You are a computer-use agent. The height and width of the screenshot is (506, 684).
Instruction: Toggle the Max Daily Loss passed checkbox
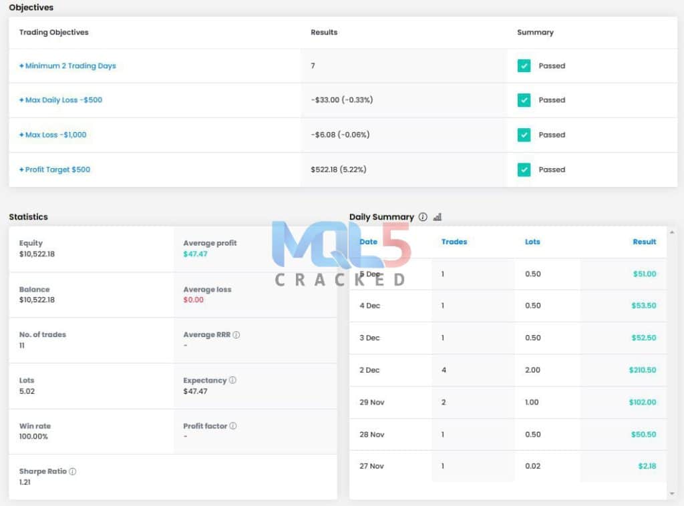point(524,100)
